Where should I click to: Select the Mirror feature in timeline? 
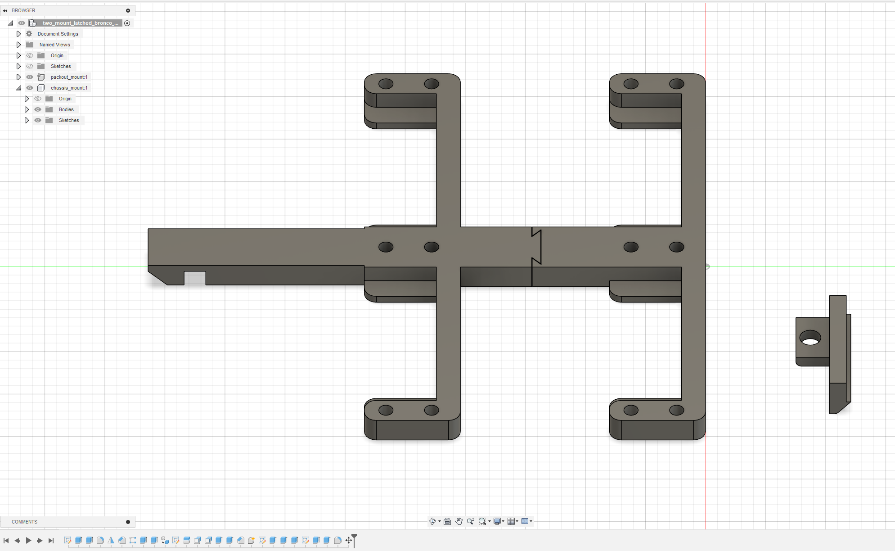click(111, 540)
